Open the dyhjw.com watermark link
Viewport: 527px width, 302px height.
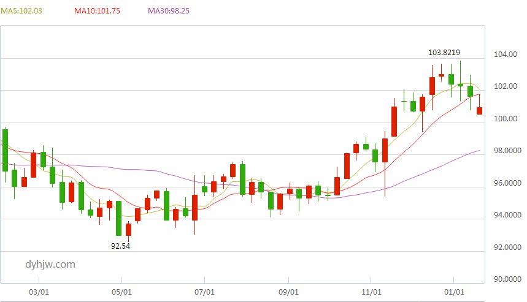[50, 265]
